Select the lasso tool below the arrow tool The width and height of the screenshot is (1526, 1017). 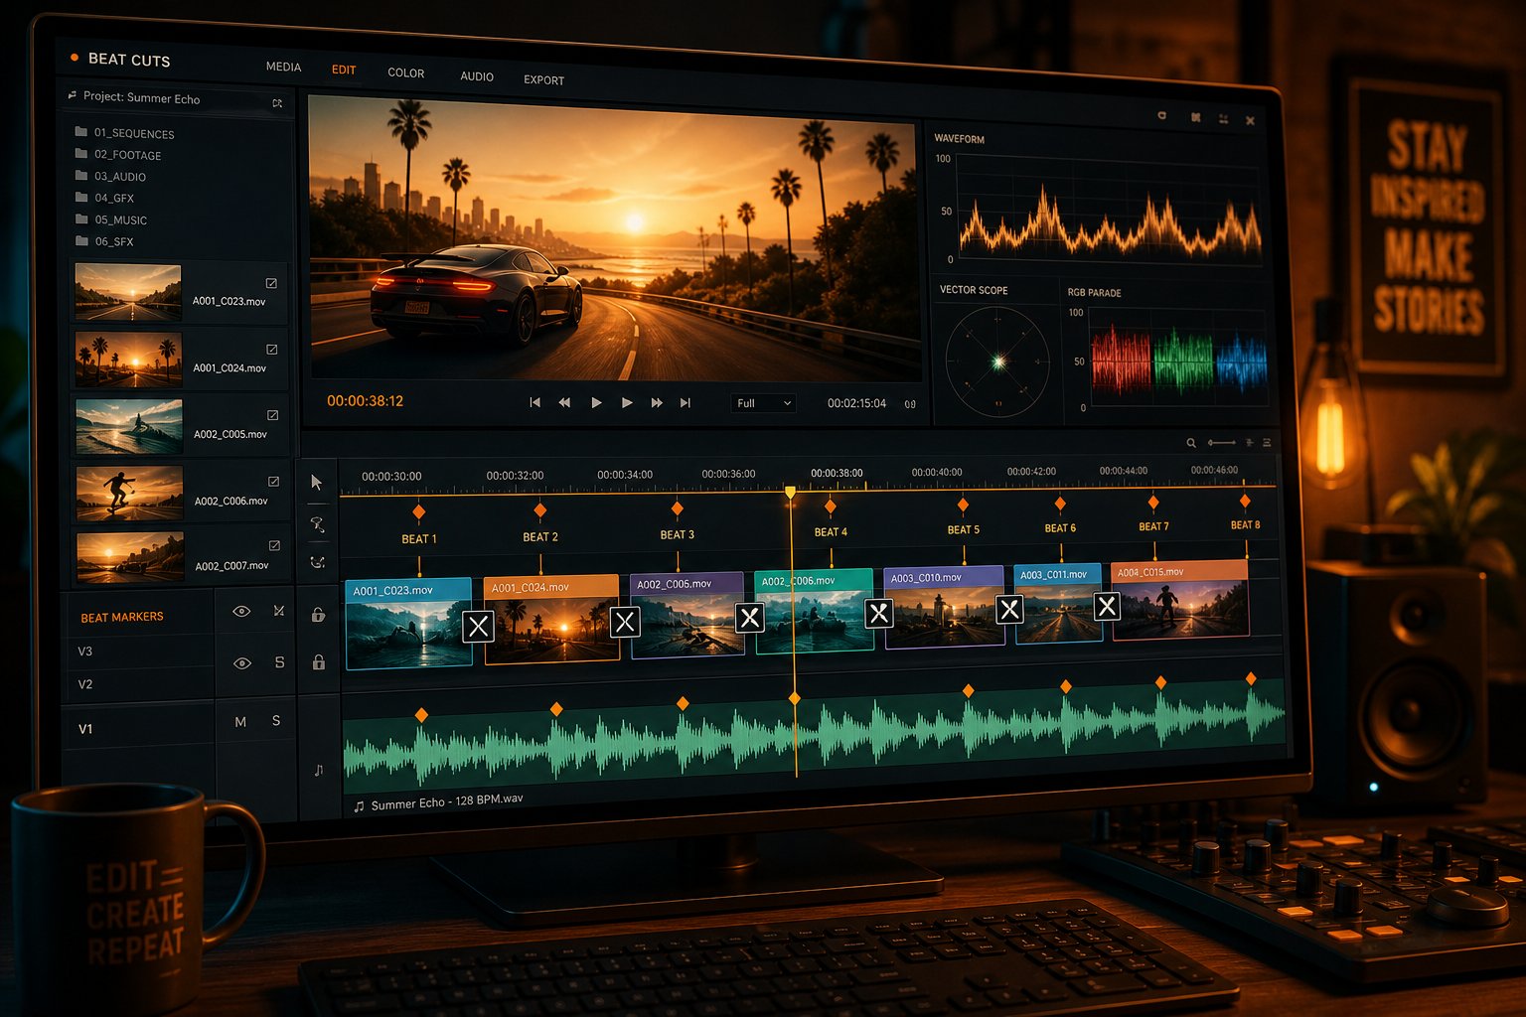(317, 523)
